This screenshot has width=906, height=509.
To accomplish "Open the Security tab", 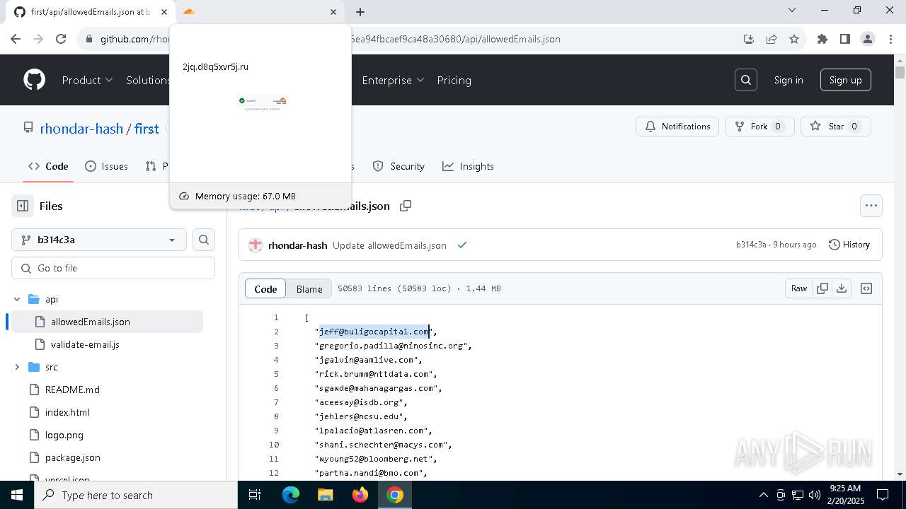I will [x=400, y=166].
